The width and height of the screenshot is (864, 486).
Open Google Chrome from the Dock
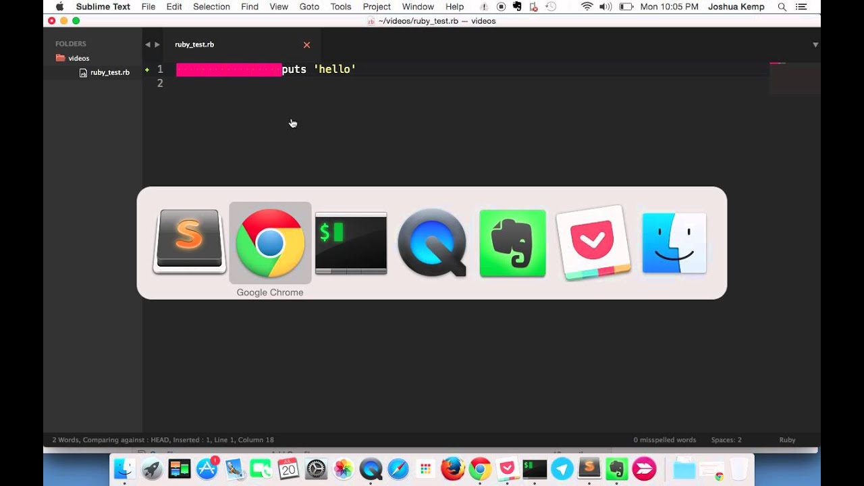pos(480,468)
